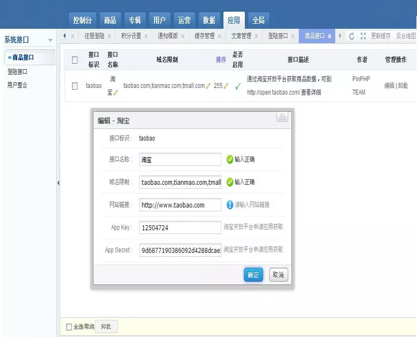The height and width of the screenshot is (337, 417).
Task: Switch to the 文章管理 tab
Action: point(241,36)
